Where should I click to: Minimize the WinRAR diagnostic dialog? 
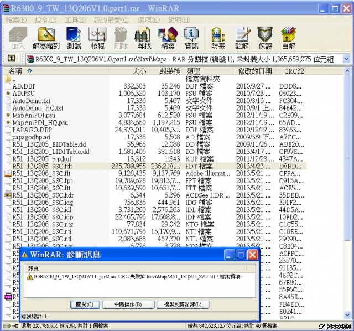(228, 255)
